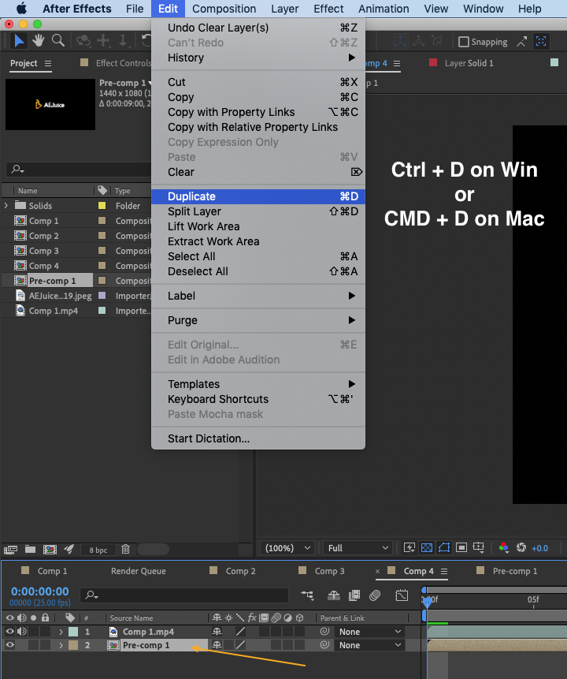The height and width of the screenshot is (679, 567).
Task: Open the Label submenu
Action: coord(258,296)
